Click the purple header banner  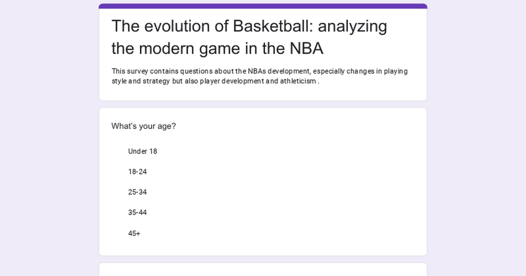point(263,5)
